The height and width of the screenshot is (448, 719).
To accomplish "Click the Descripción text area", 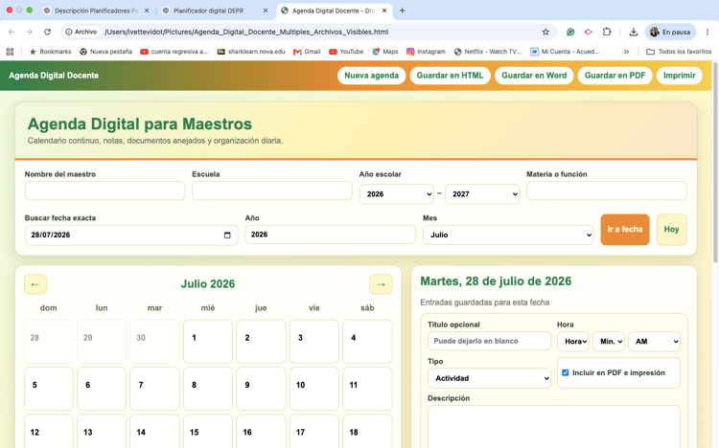I will click(554, 426).
